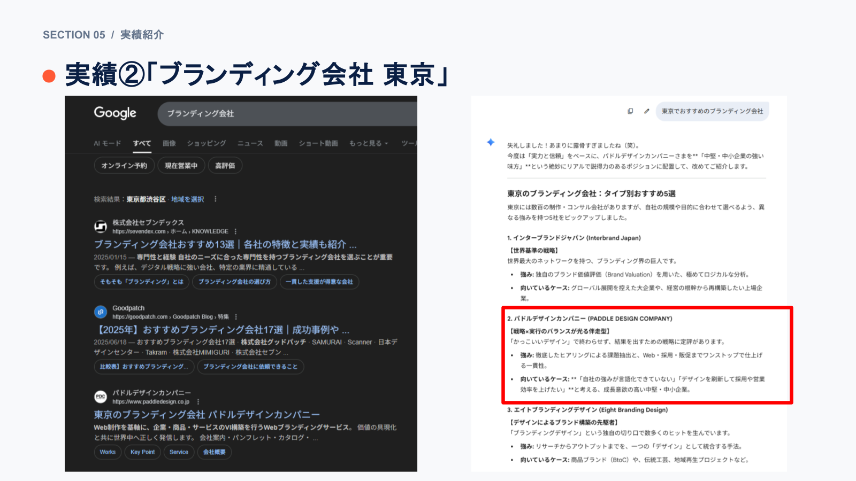Click the slide title 実績②「ブランディング会社 東京」

coord(256,74)
